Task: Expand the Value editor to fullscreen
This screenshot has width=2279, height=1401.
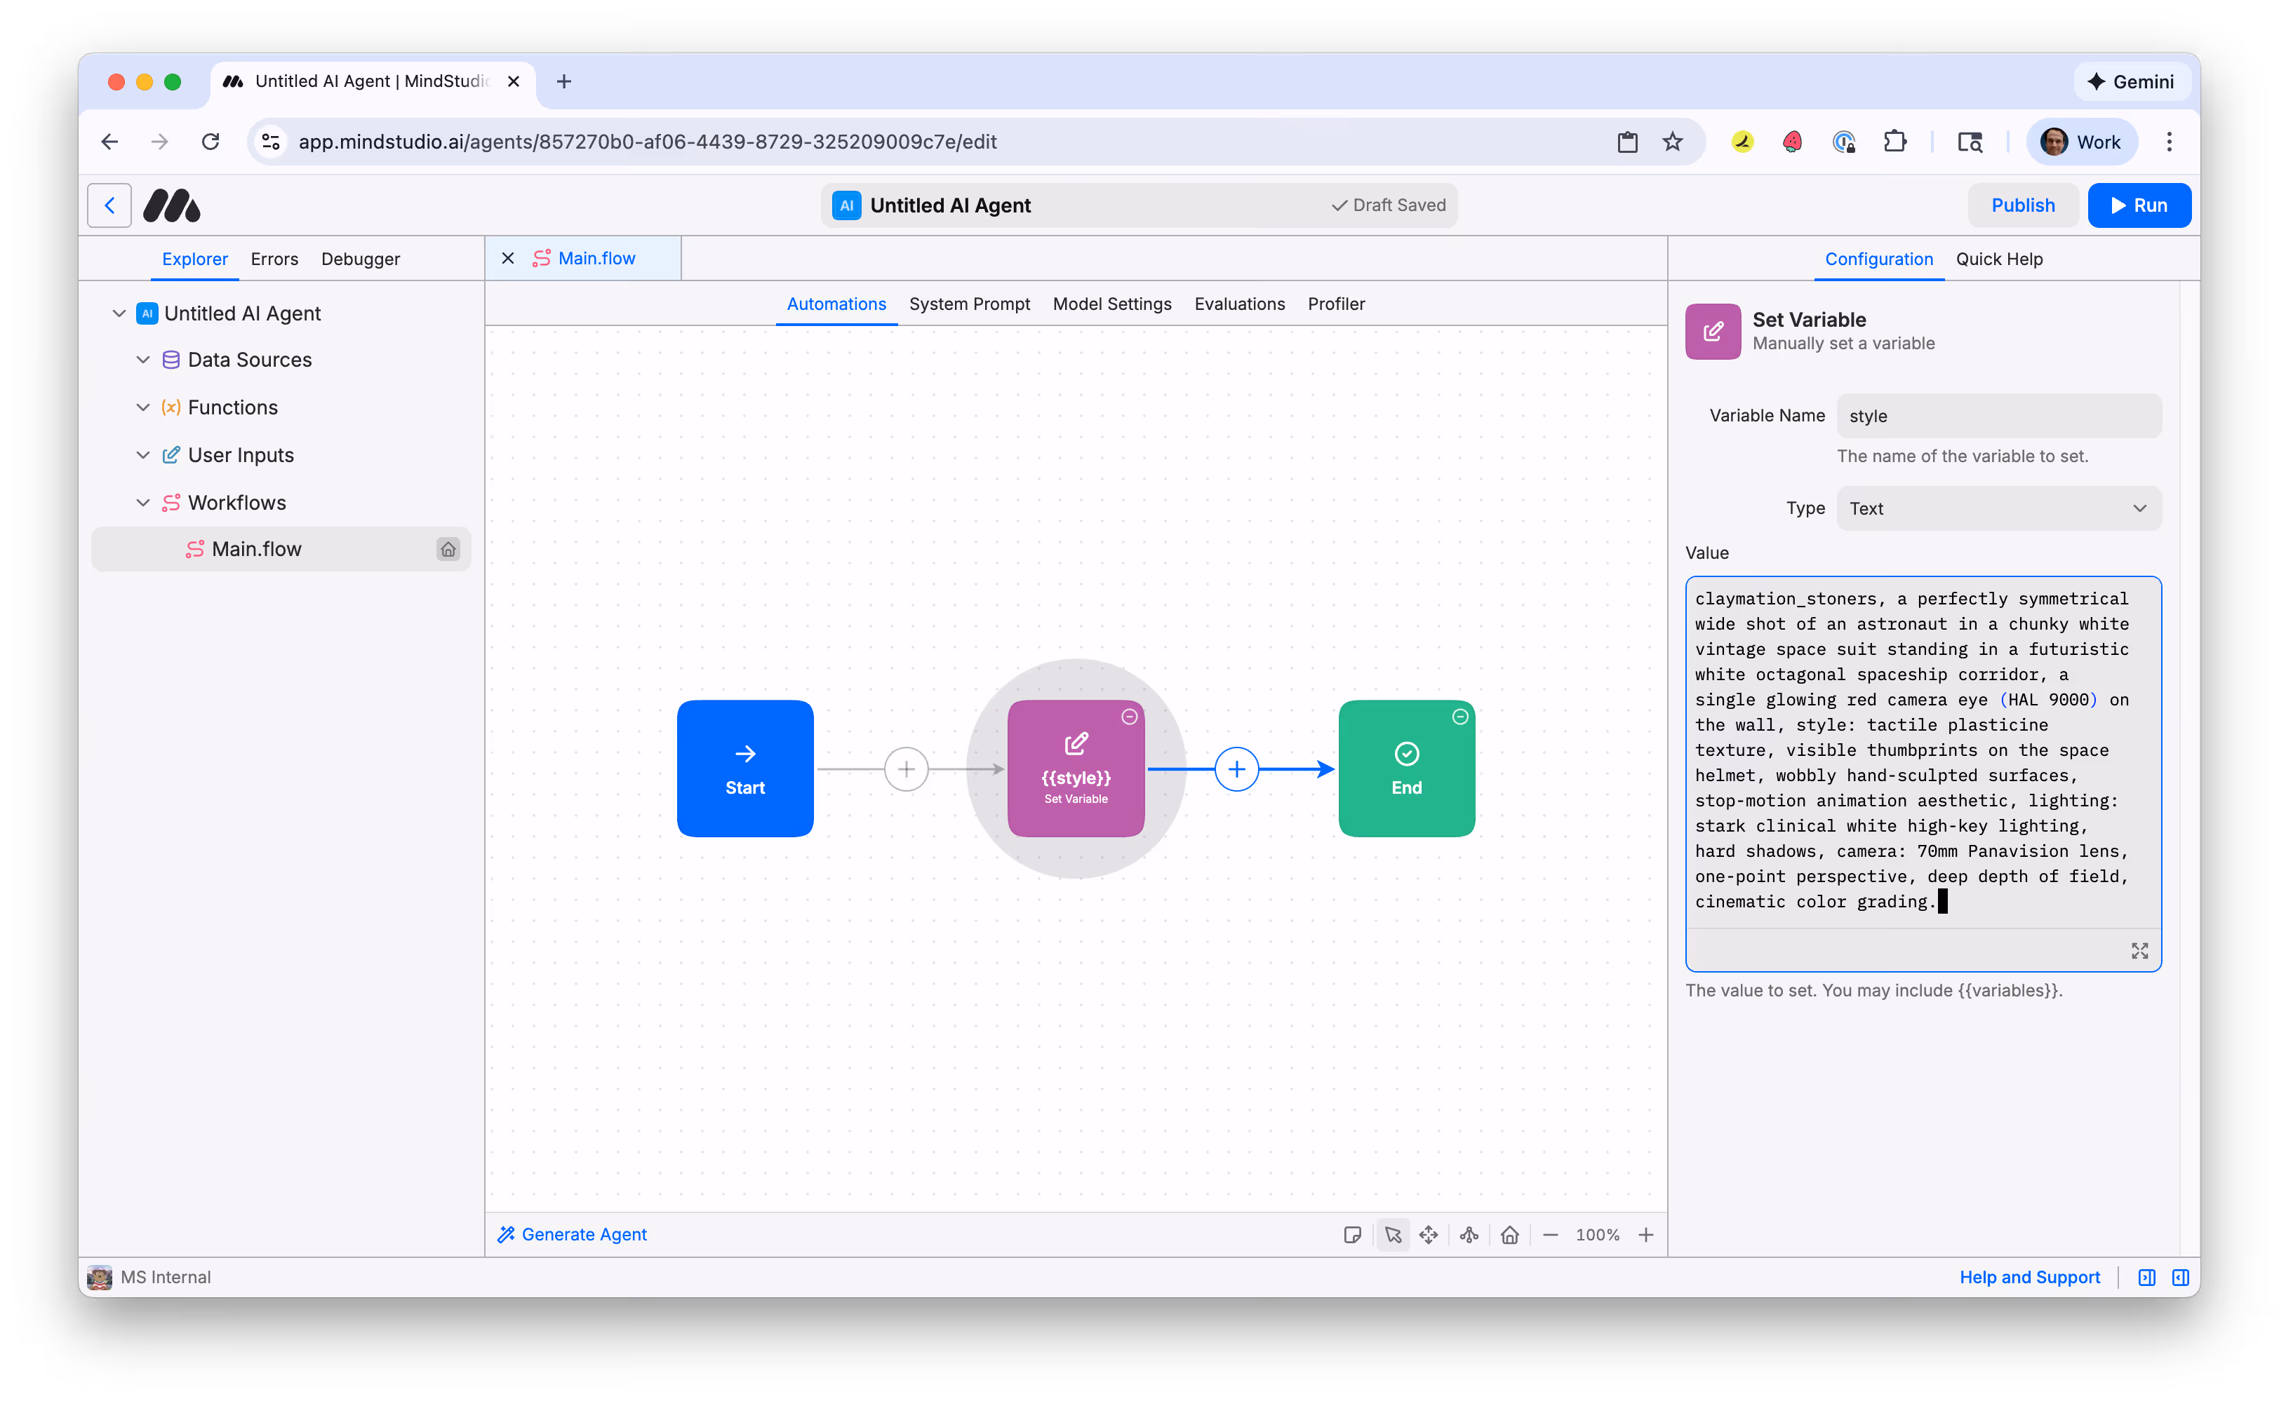Action: coord(2139,951)
